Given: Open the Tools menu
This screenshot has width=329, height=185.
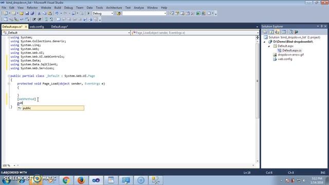Looking at the screenshot, I should [x=99, y=8].
